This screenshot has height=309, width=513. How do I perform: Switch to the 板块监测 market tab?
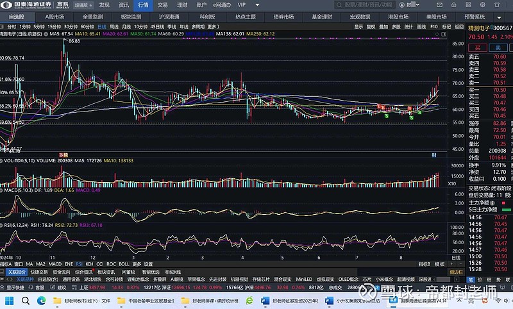(x=130, y=16)
